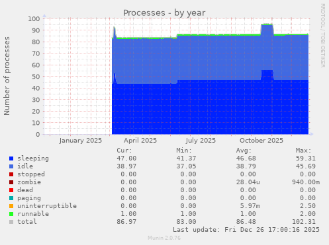The width and height of the screenshot is (329, 245).
Task: Click total average value 86.48
Action: coord(246,222)
